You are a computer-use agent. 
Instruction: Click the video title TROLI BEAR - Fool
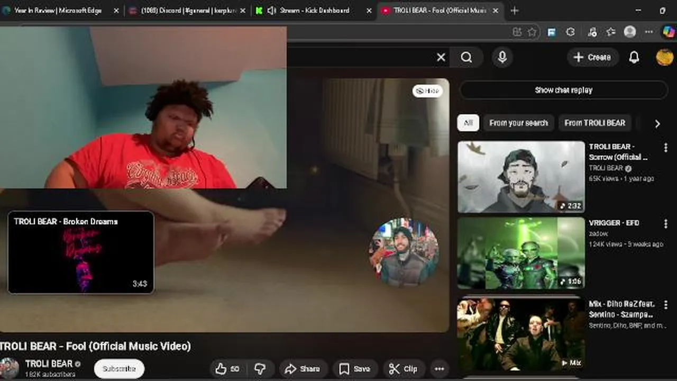click(96, 346)
